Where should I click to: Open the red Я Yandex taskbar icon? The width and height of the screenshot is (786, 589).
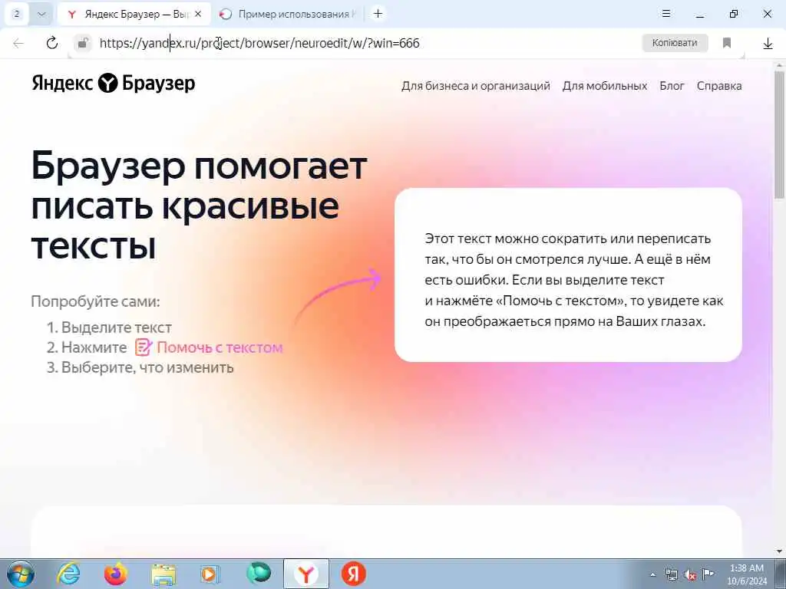point(353,574)
